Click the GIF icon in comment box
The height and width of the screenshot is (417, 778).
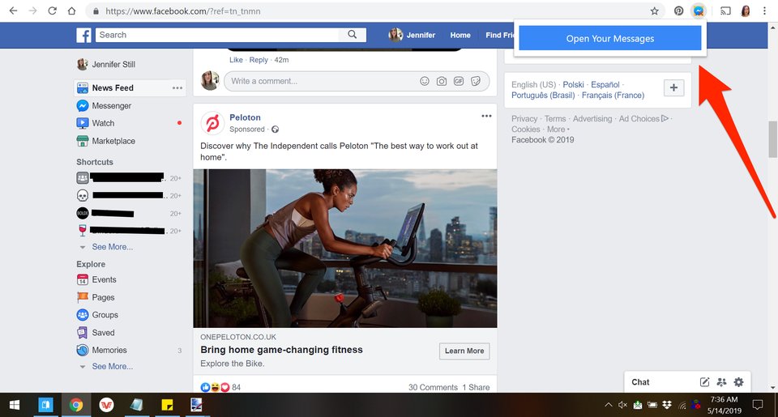point(459,81)
